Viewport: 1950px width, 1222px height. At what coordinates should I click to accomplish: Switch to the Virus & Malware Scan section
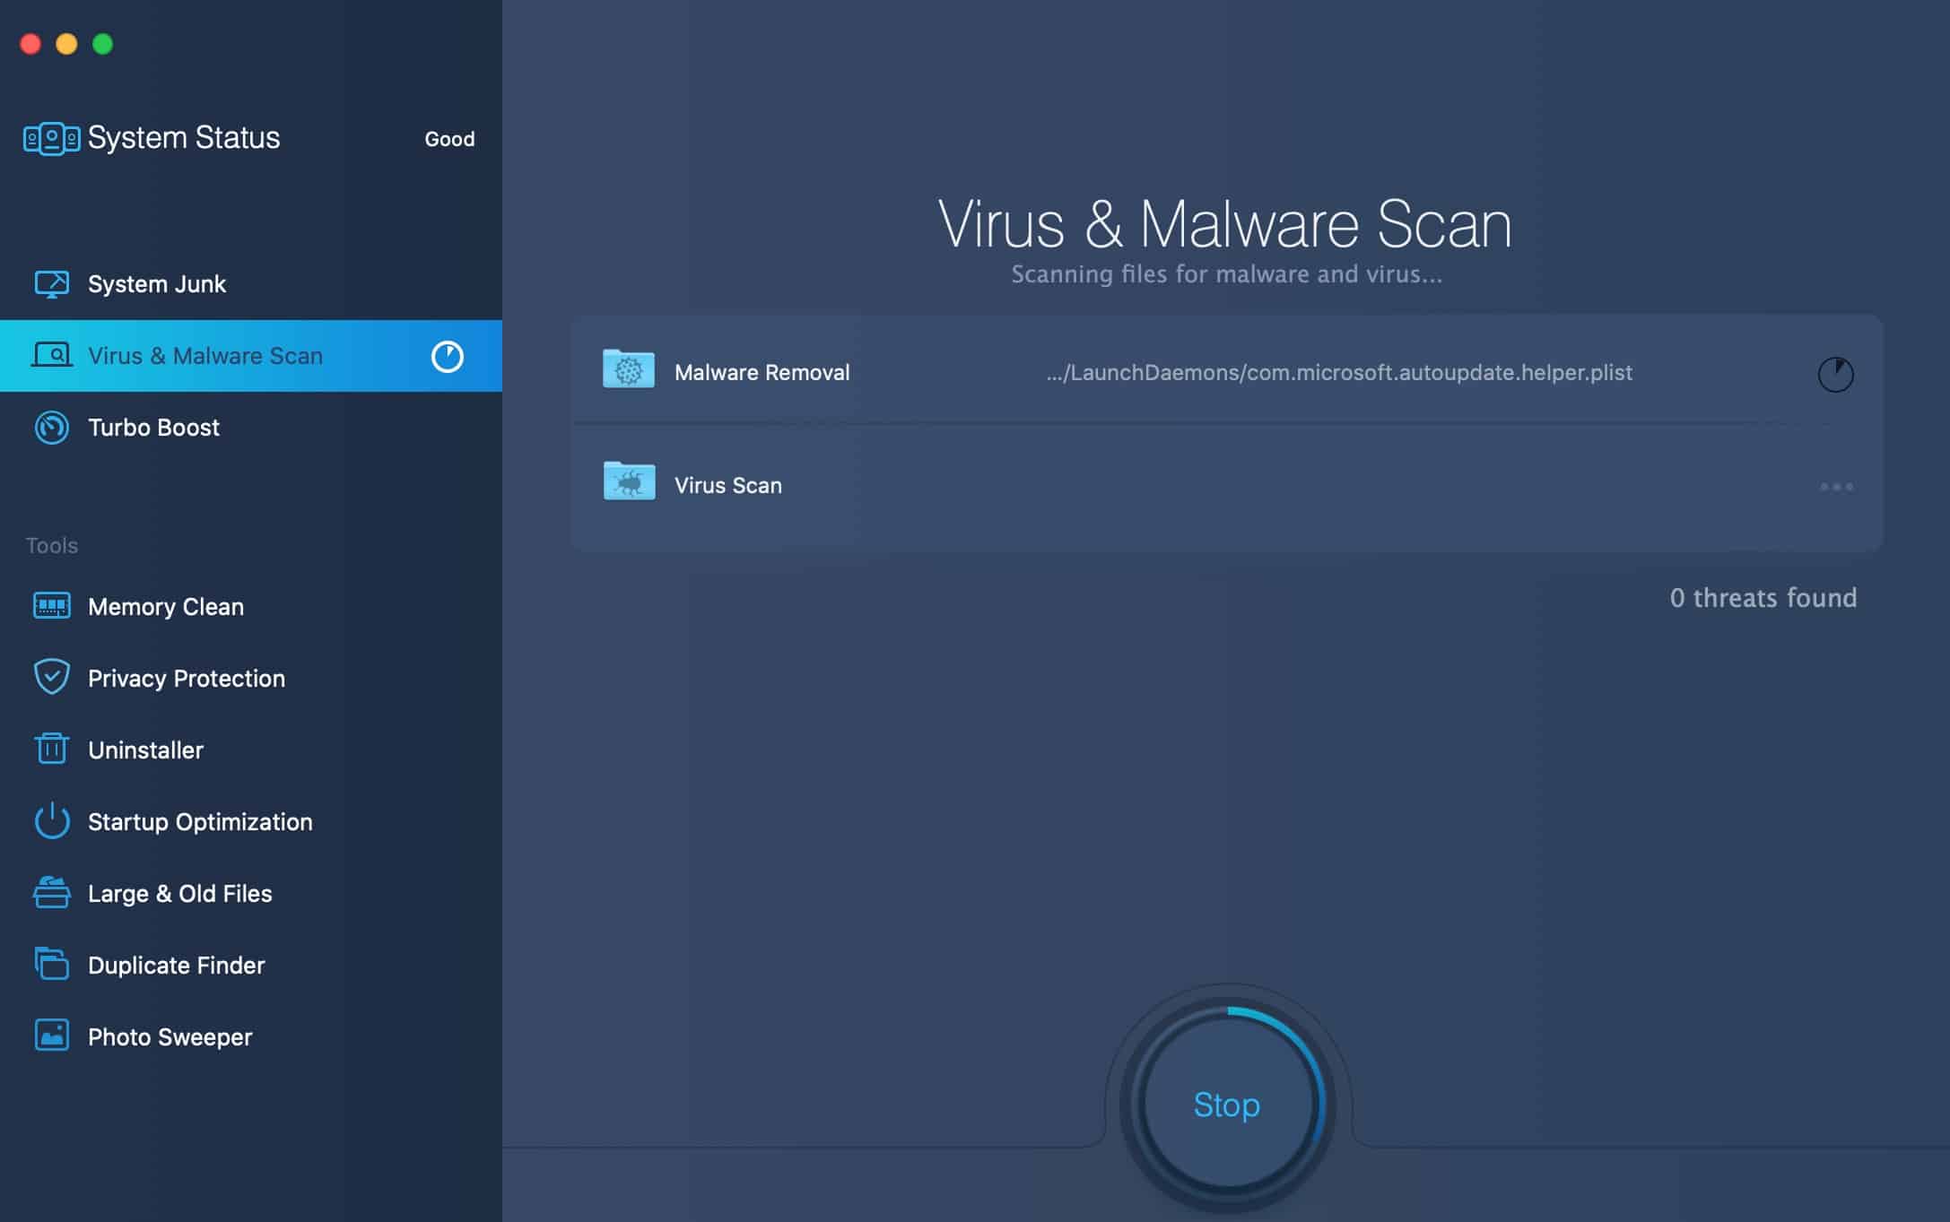pyautogui.click(x=205, y=355)
